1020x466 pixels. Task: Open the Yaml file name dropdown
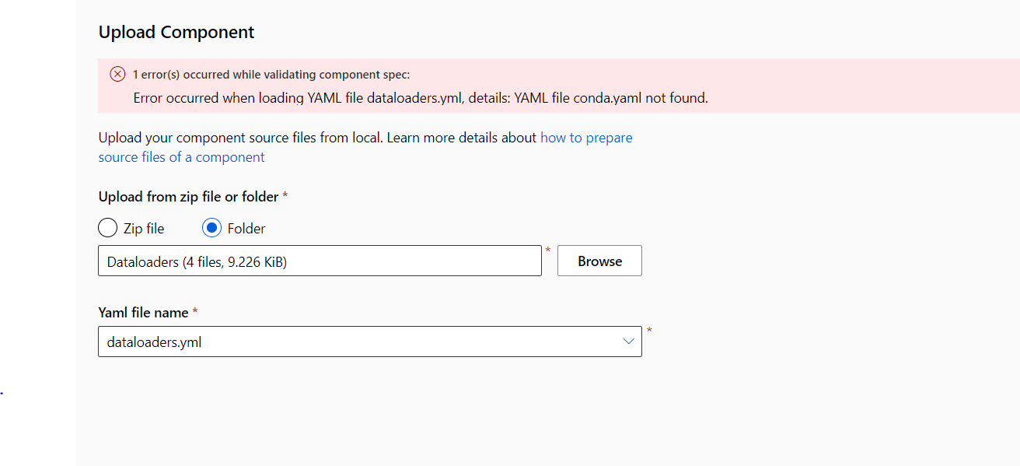pyautogui.click(x=369, y=342)
